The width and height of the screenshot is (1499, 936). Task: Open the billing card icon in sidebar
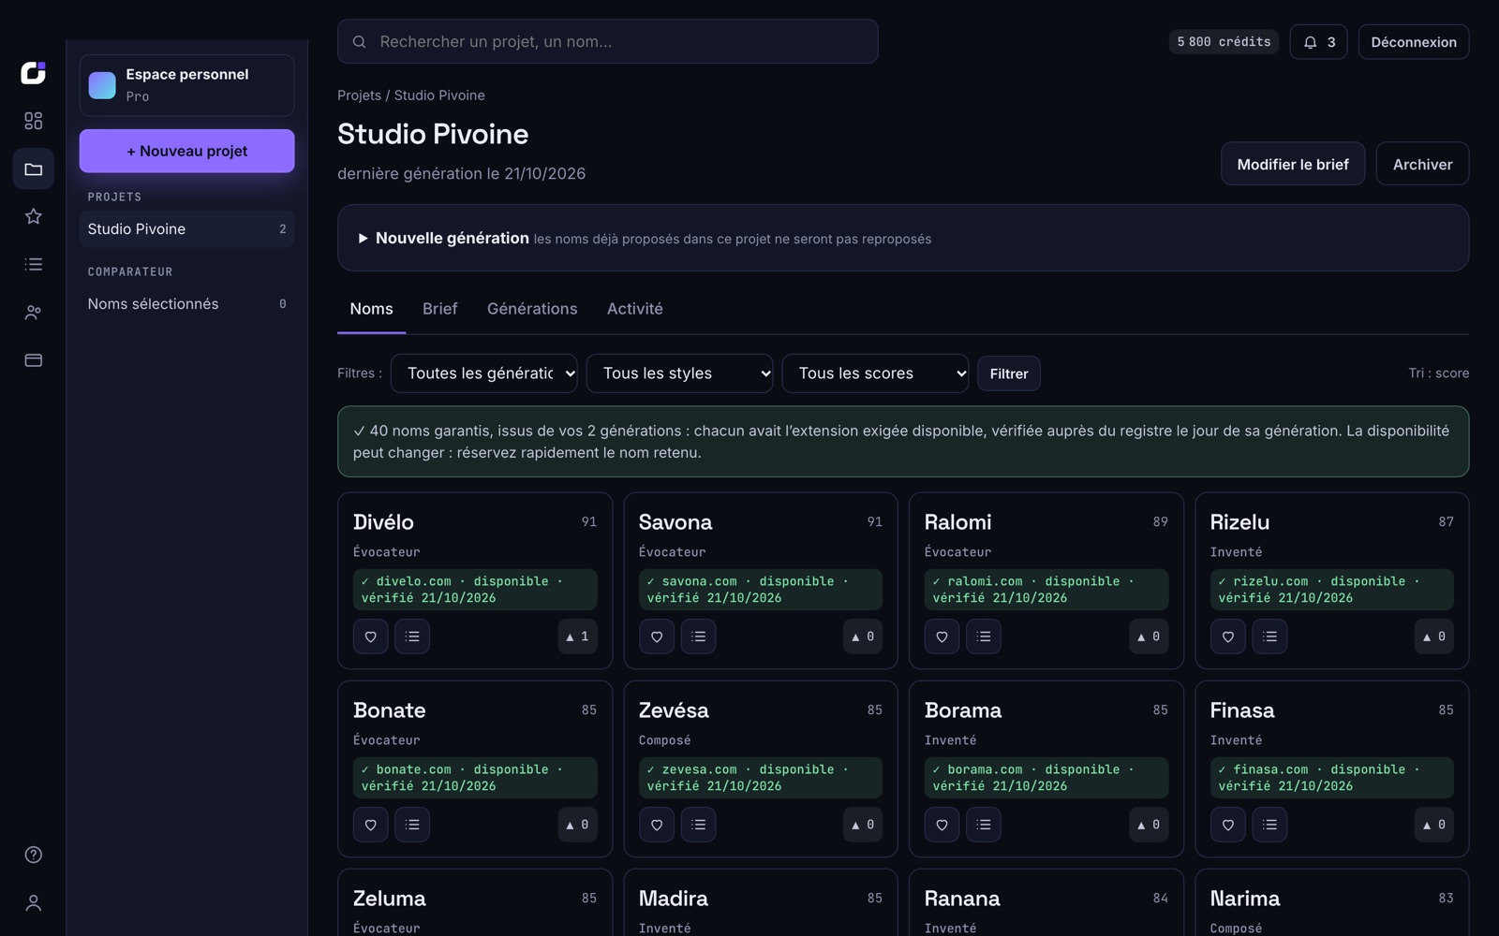click(x=34, y=359)
